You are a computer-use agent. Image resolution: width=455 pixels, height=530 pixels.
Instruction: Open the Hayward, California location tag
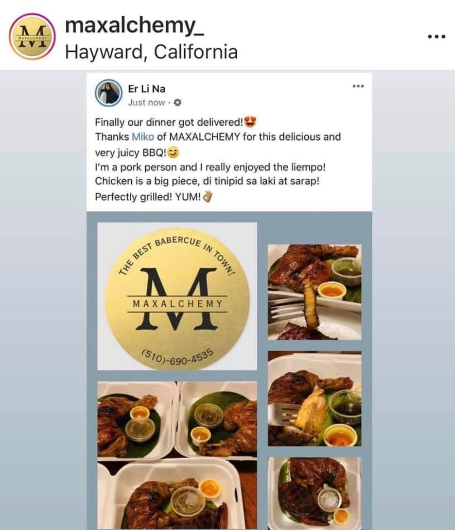[152, 52]
